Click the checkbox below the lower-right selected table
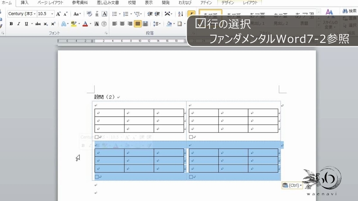358x201 pixels. pyautogui.click(x=191, y=177)
